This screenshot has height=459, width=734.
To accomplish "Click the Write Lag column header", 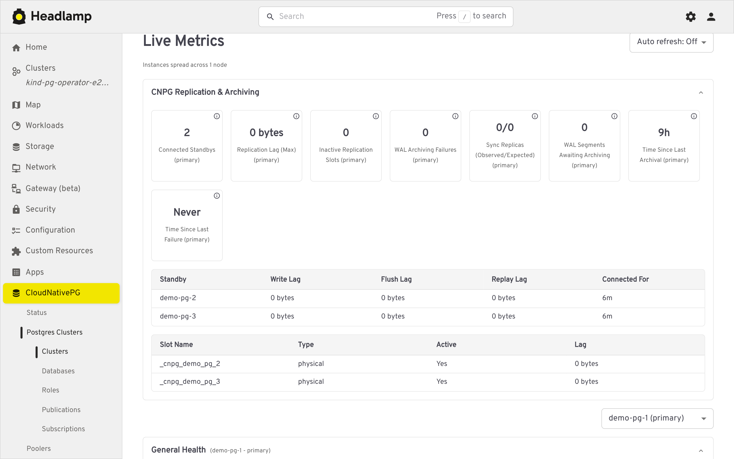I will pos(285,279).
